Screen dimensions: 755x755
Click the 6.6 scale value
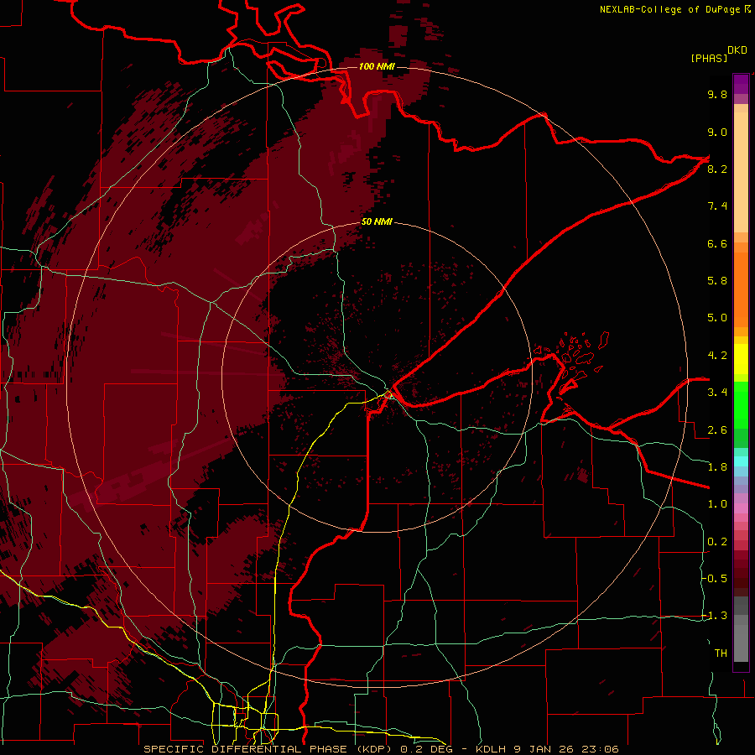717,243
